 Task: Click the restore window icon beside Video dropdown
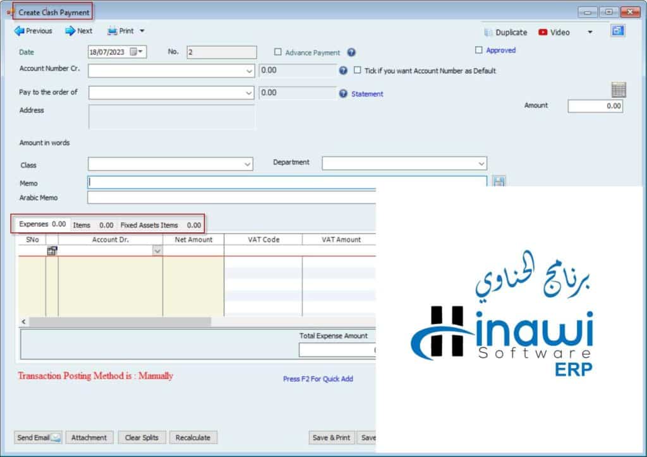click(617, 31)
